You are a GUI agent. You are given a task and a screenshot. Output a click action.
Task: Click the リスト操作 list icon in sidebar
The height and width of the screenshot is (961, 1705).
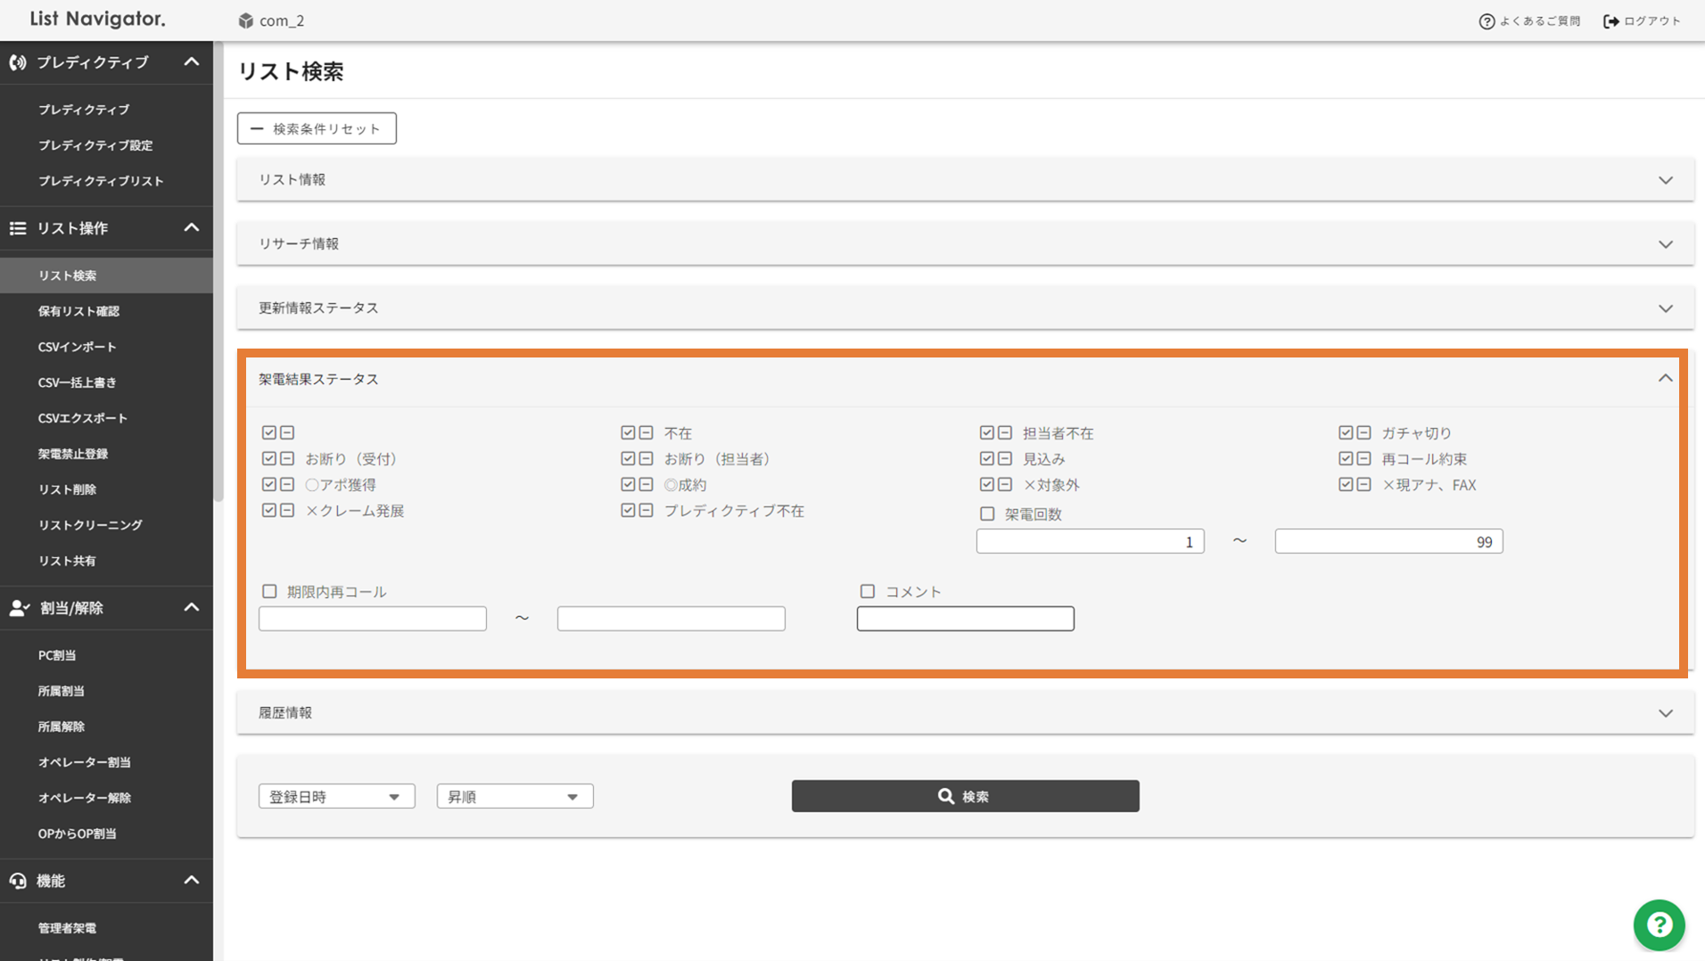pos(18,228)
